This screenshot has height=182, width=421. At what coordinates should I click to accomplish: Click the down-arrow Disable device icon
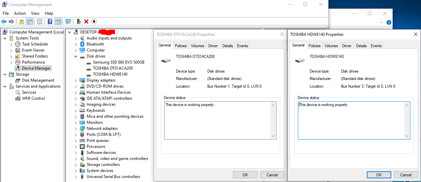[x=94, y=21]
